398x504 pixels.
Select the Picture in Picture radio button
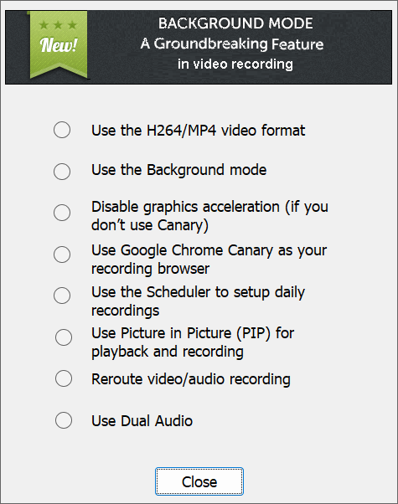64,337
